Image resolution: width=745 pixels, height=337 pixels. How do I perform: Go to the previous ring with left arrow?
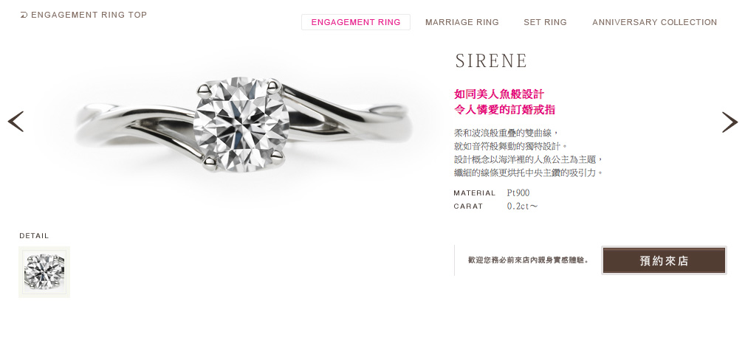[16, 122]
